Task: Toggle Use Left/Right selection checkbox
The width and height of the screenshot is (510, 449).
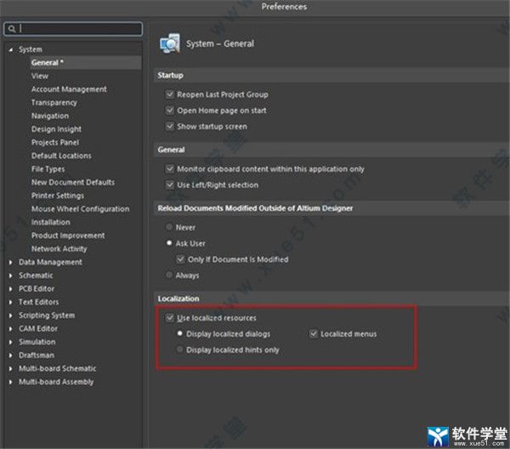Action: [x=170, y=185]
